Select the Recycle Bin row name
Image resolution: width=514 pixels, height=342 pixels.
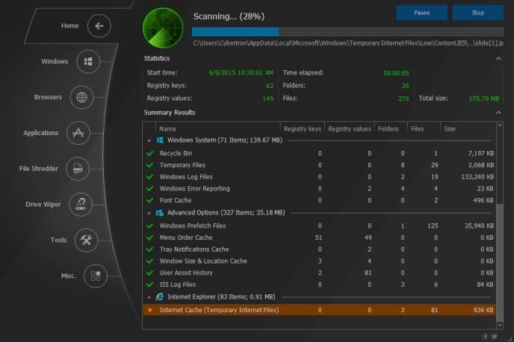[176, 153]
